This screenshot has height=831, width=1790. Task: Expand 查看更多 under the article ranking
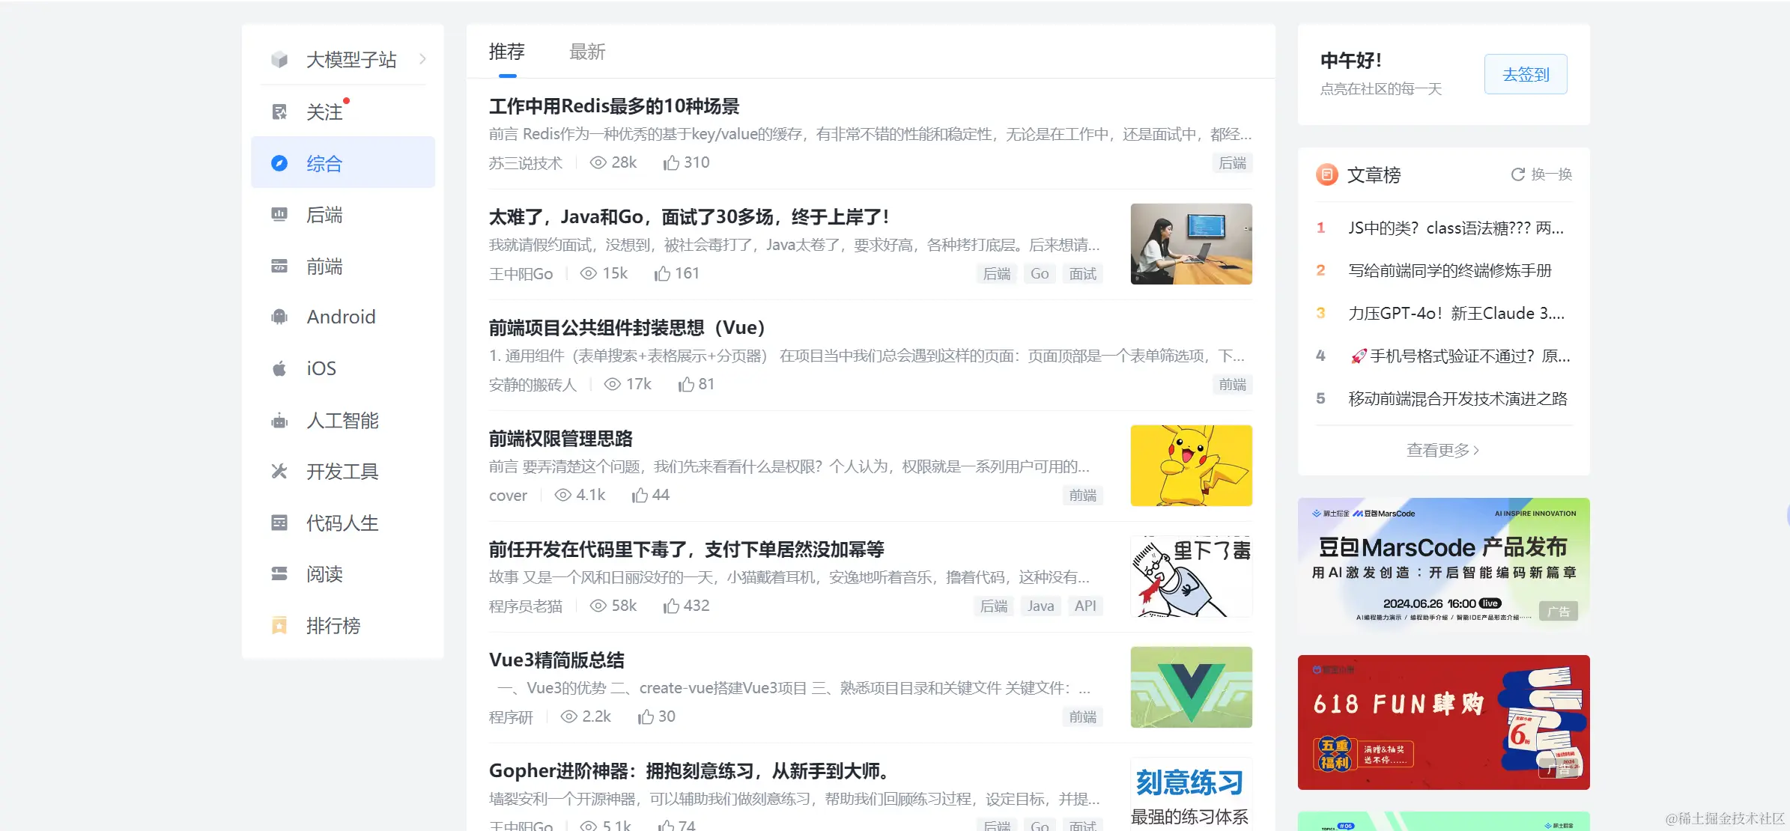point(1442,450)
